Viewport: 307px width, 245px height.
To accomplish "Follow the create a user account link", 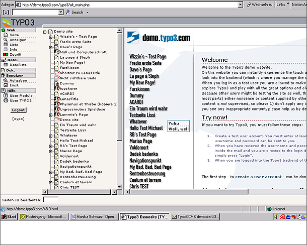I will (x=258, y=177).
